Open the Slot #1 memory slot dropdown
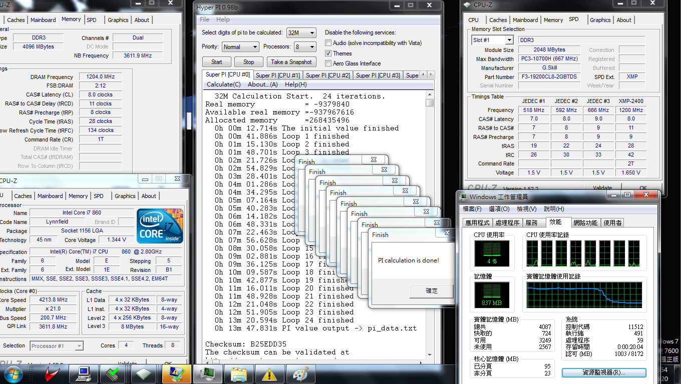 coord(493,40)
